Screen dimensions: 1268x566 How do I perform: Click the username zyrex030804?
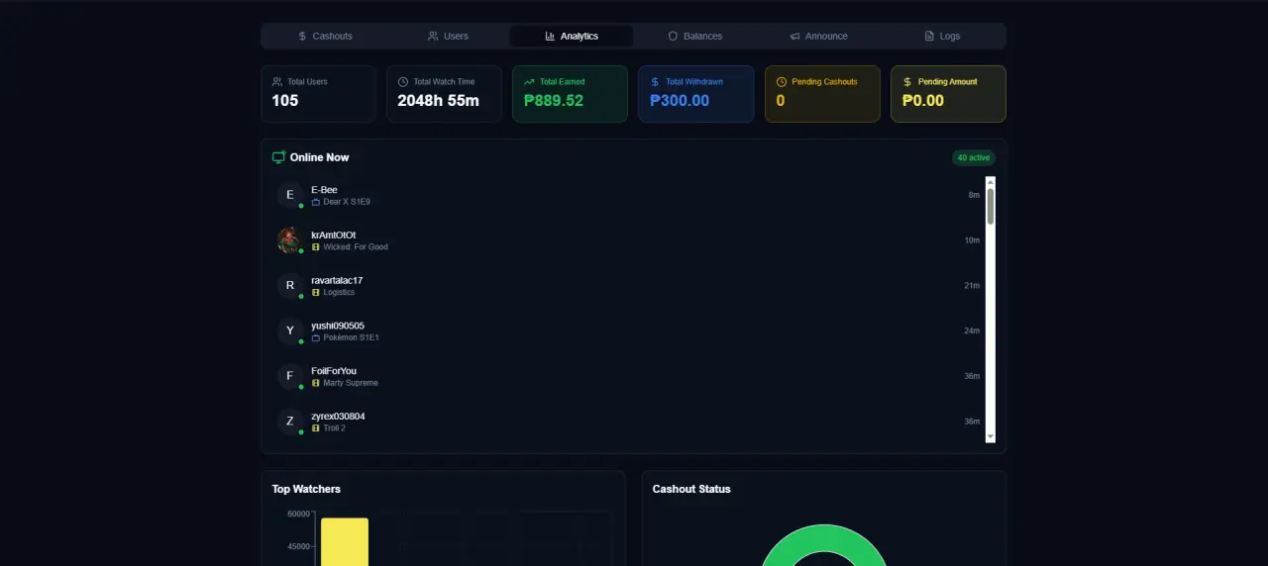coord(338,417)
